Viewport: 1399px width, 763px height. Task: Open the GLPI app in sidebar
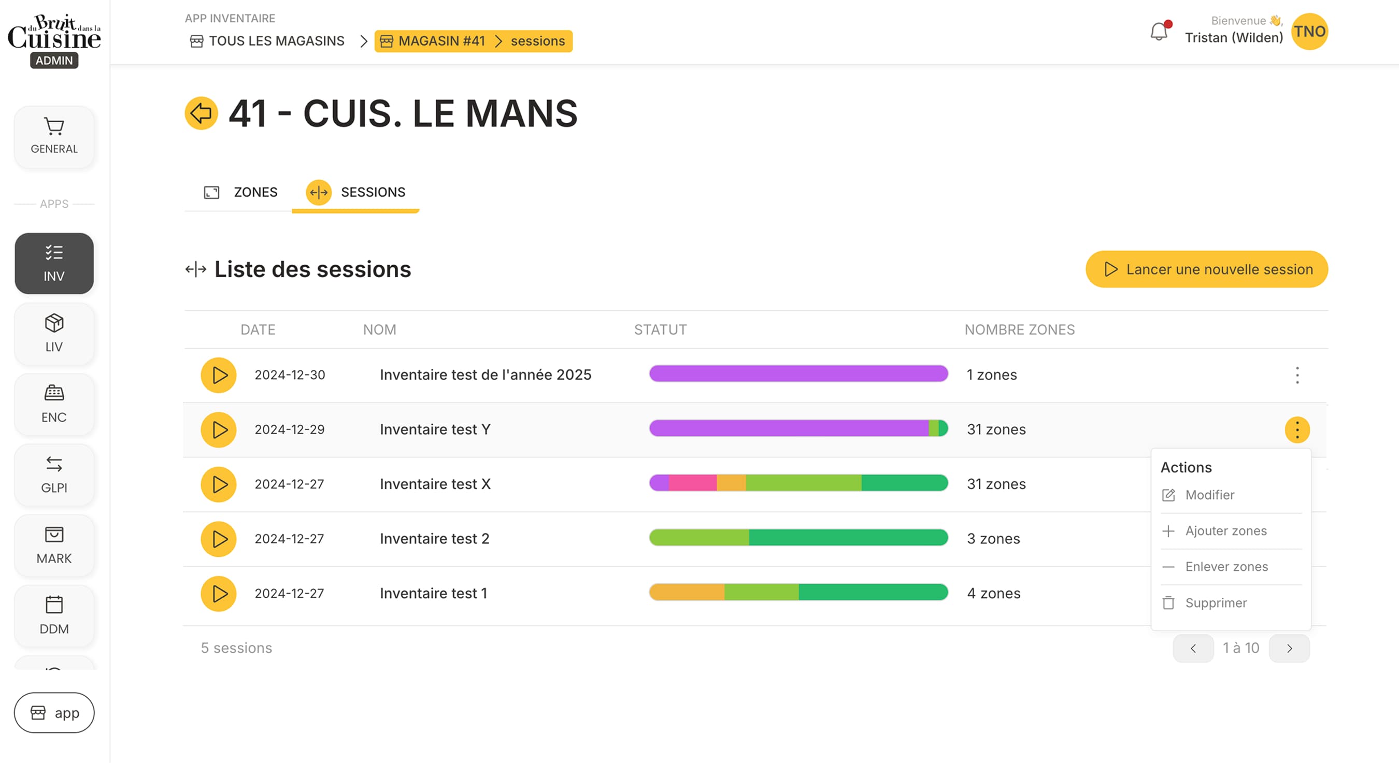pyautogui.click(x=54, y=474)
